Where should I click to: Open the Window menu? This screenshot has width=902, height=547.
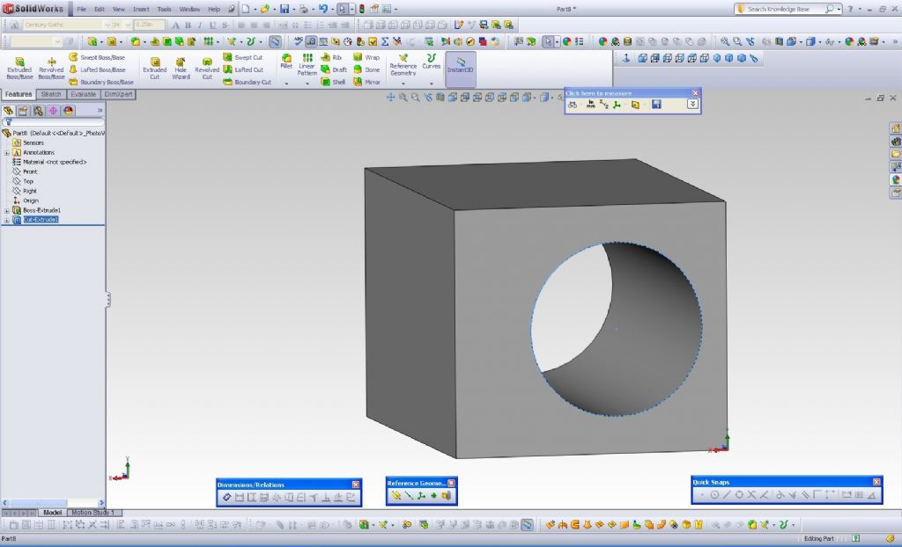click(189, 9)
